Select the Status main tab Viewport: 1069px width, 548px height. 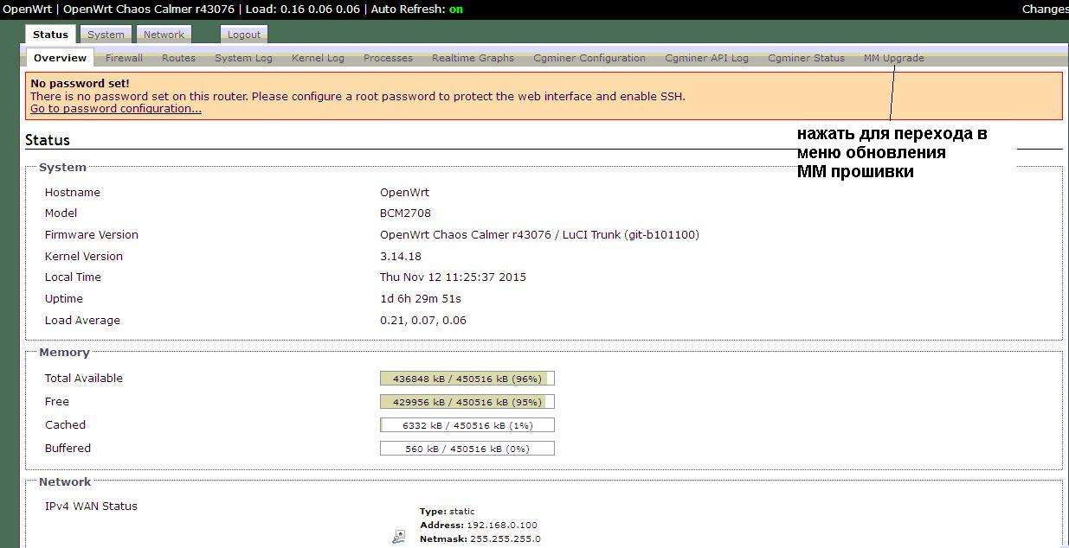pyautogui.click(x=50, y=35)
